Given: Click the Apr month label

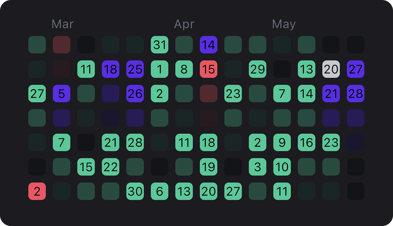Looking at the screenshot, I should pos(185,24).
